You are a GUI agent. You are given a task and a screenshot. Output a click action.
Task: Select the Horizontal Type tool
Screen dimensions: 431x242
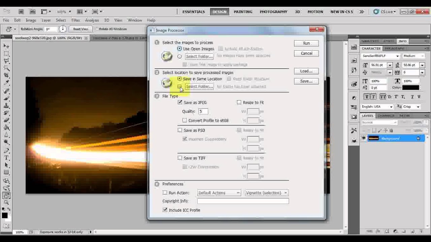tap(6, 158)
